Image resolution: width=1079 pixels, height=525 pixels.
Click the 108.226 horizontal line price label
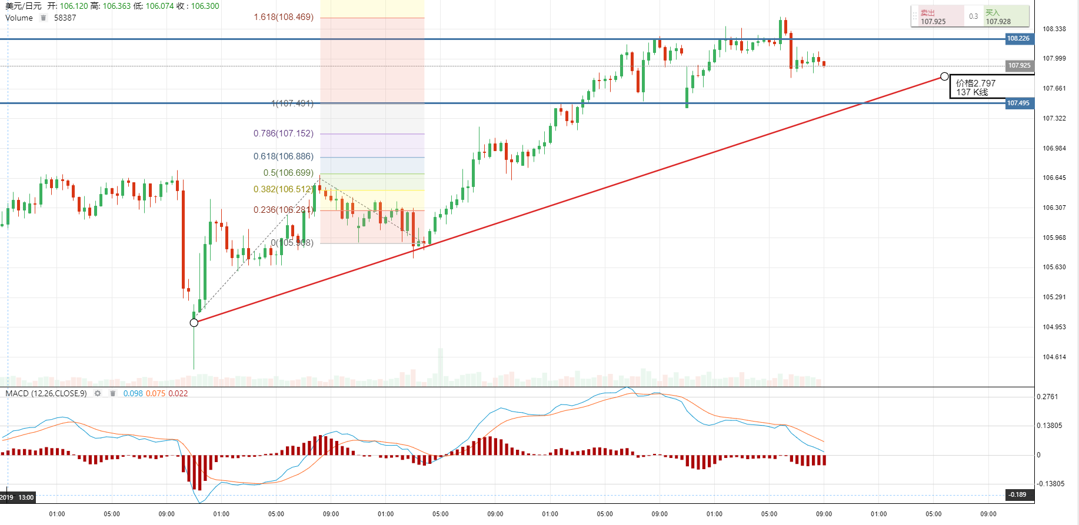(x=1018, y=39)
